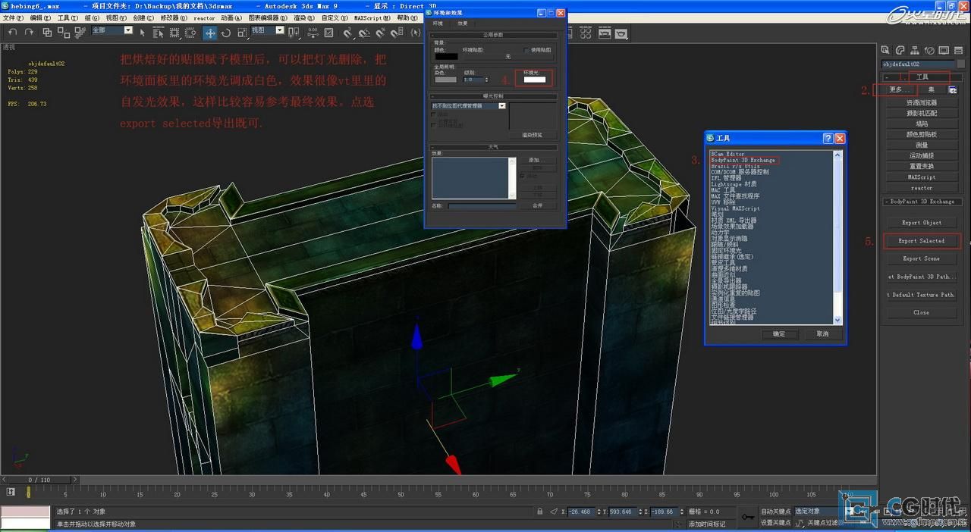Collapse the 公用参数 rollout
Image resolution: width=971 pixels, height=532 pixels.
[493, 35]
